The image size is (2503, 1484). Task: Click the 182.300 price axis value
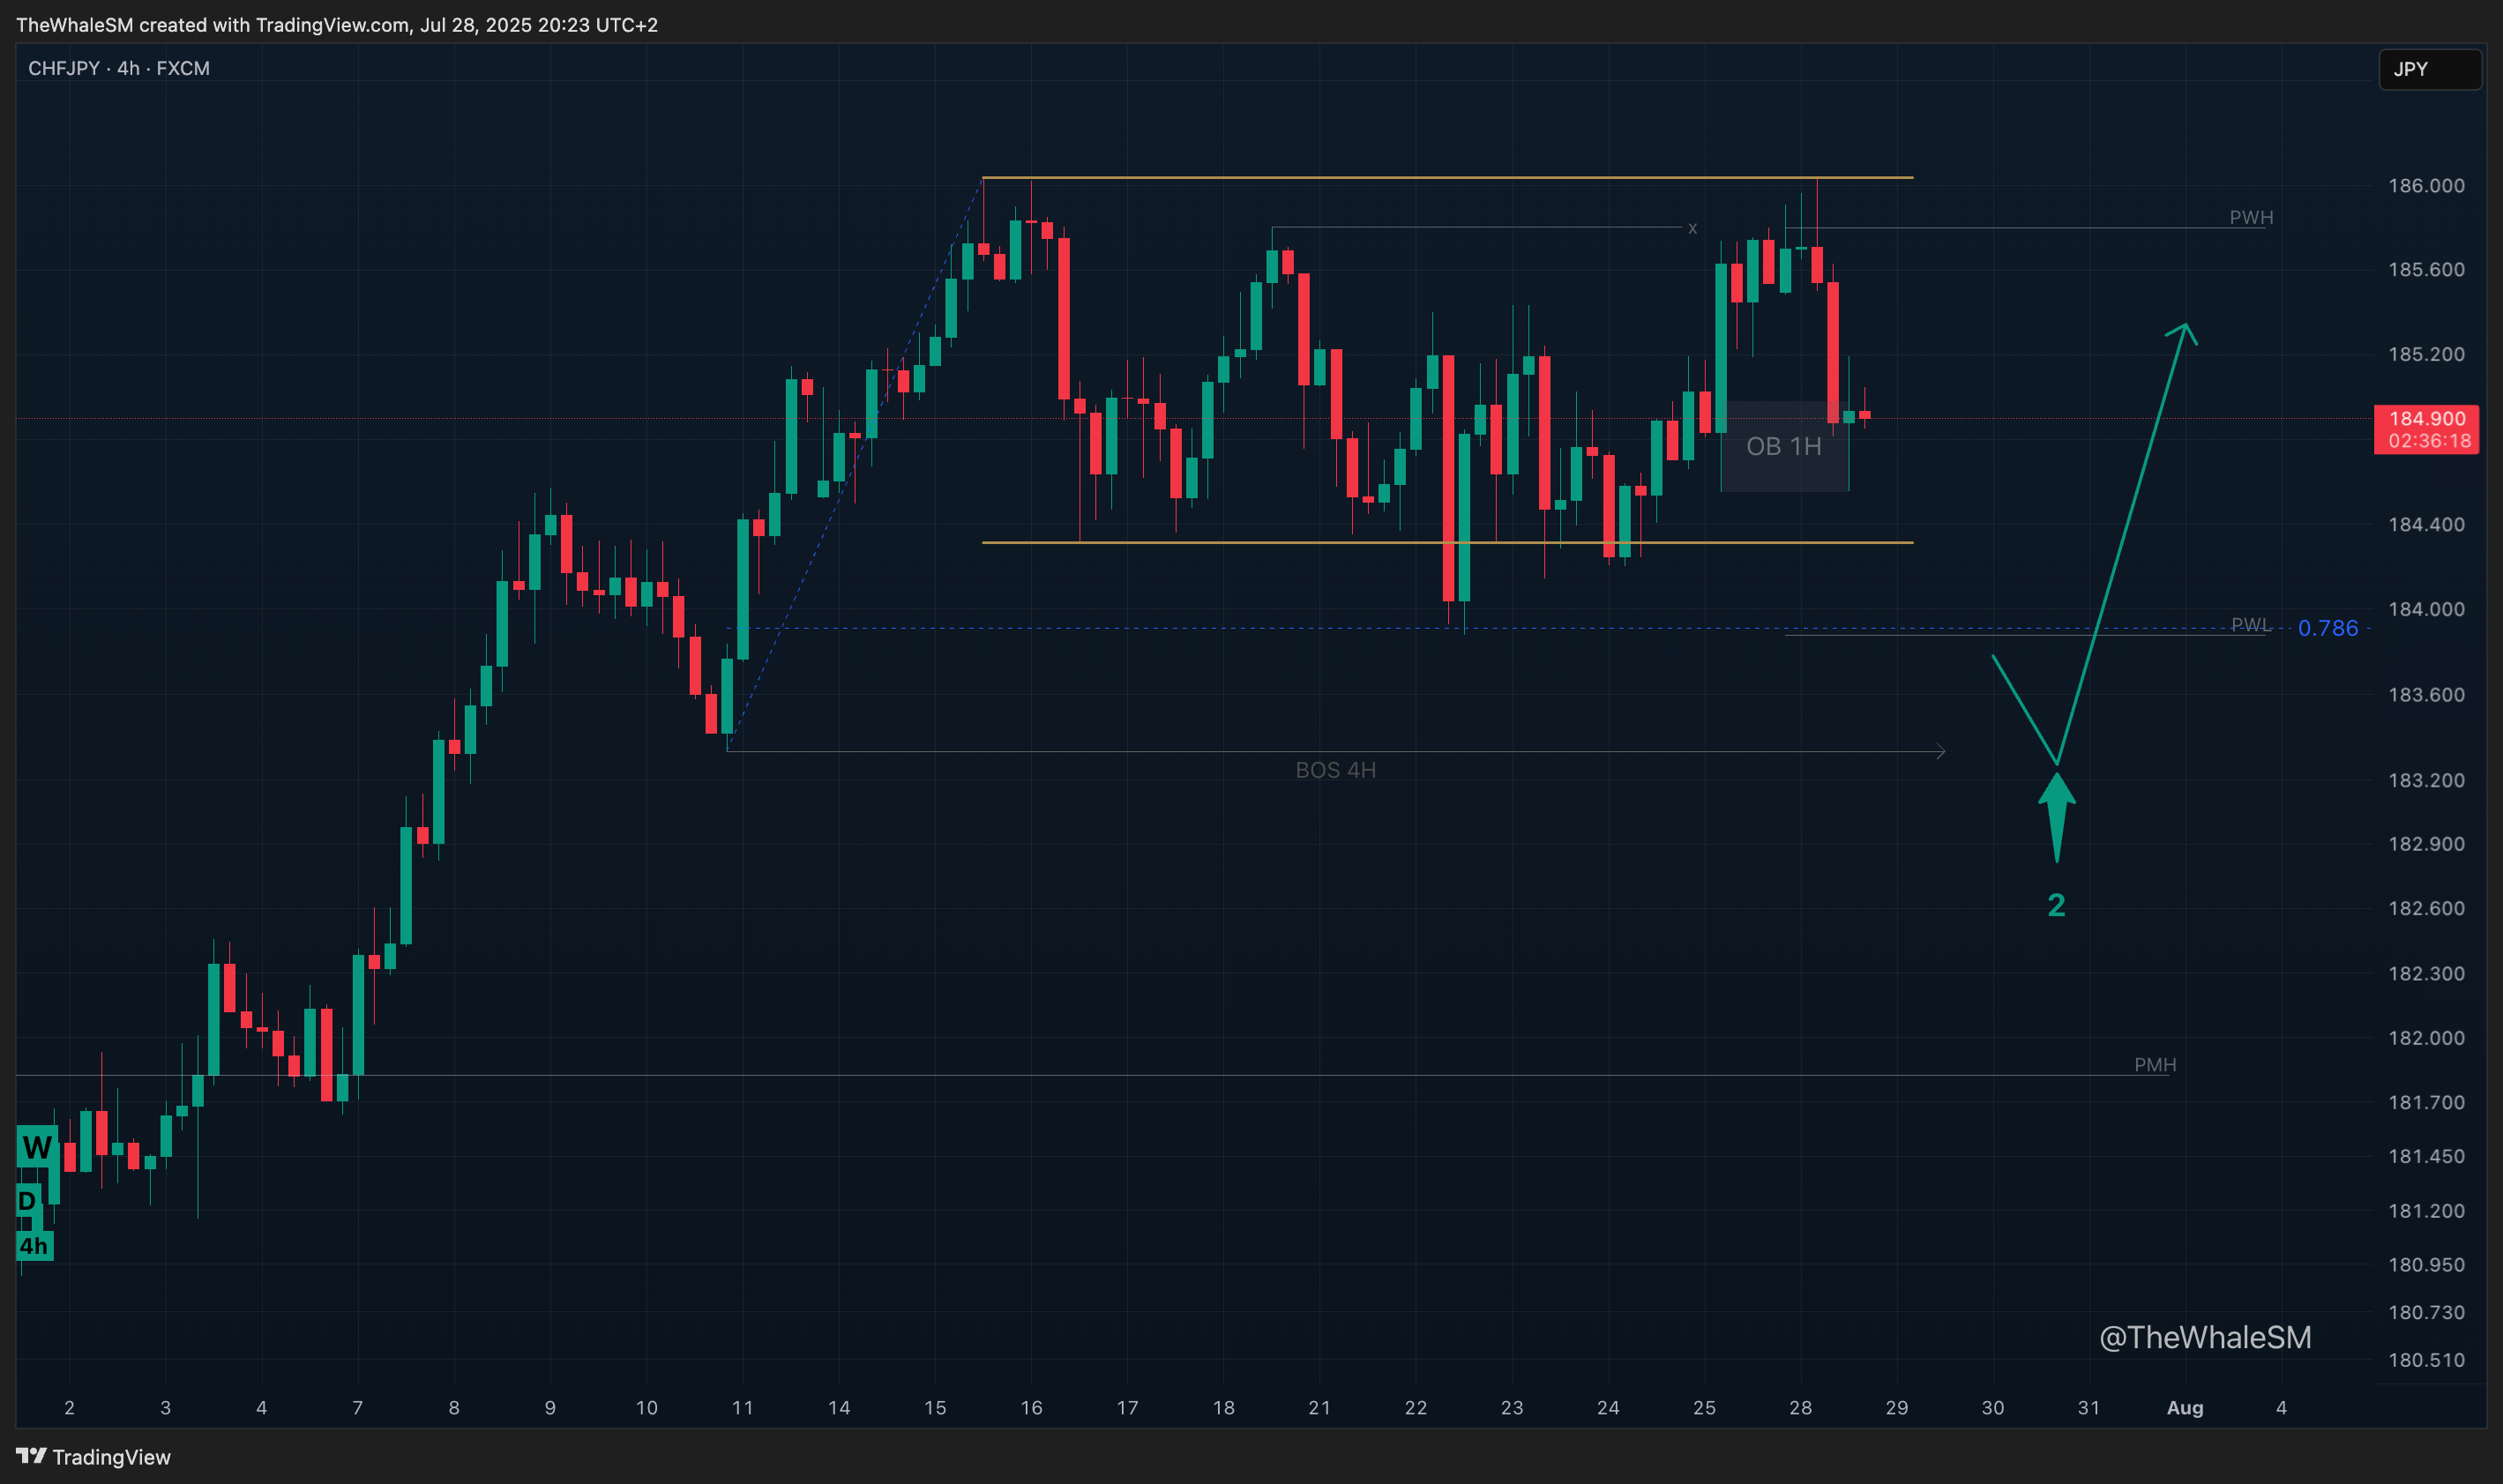2426,973
